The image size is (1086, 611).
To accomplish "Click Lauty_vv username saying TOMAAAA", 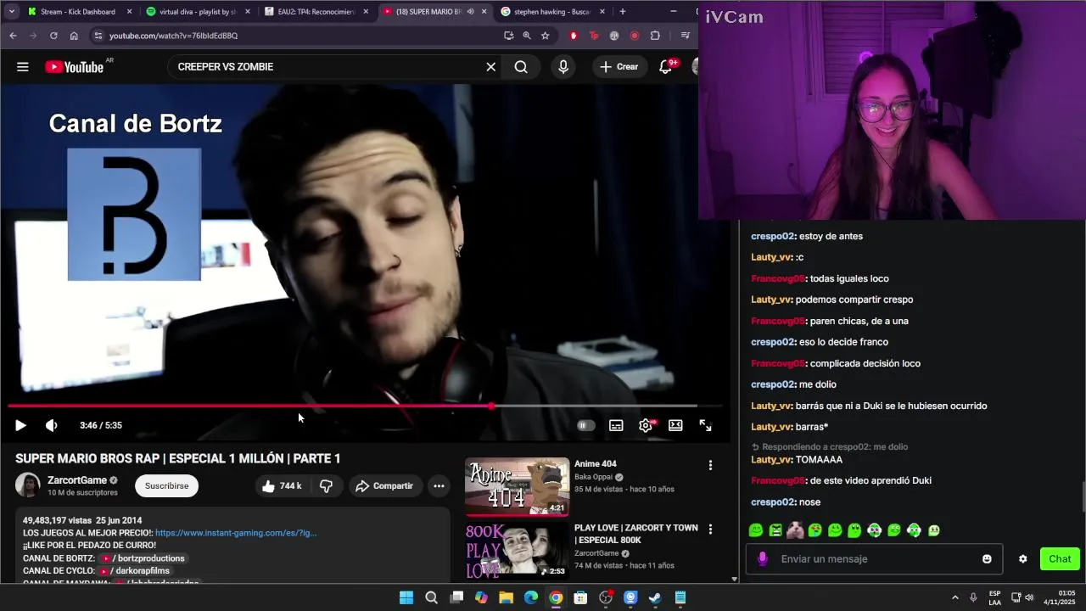I will click(771, 459).
